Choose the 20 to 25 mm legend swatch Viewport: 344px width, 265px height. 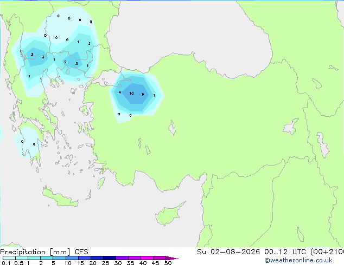coord(97,258)
